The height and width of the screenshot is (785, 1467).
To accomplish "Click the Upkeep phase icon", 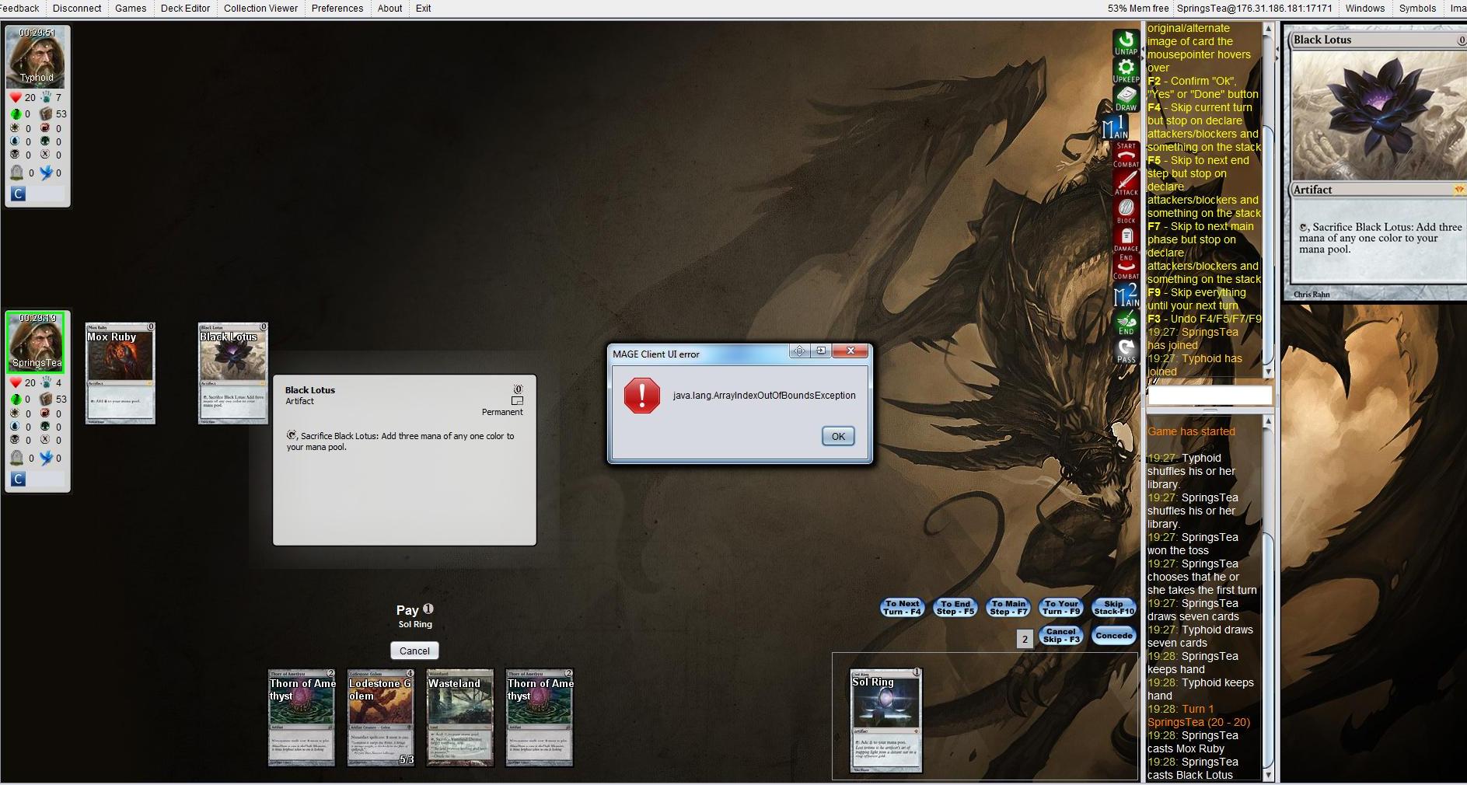I will pyautogui.click(x=1126, y=71).
